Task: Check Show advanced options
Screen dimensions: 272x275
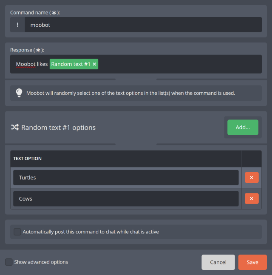Action: pos(9,262)
